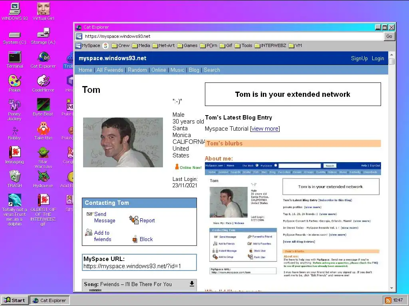The width and height of the screenshot is (409, 306).
Task: Open Search in site navigation
Action: coord(212,70)
